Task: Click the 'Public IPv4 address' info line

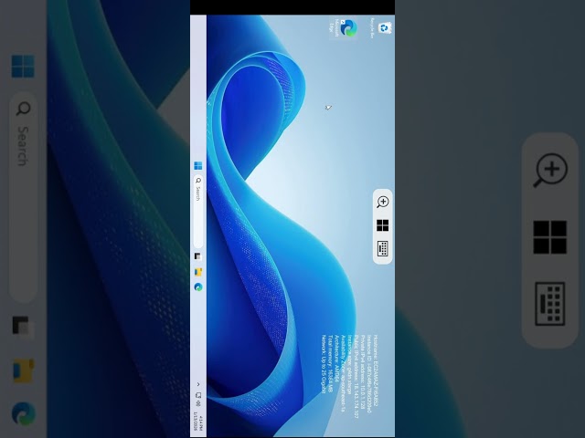Action: pyautogui.click(x=356, y=377)
